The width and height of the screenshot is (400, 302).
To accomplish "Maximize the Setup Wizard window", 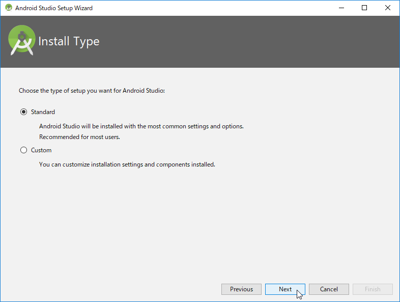I will point(364,8).
